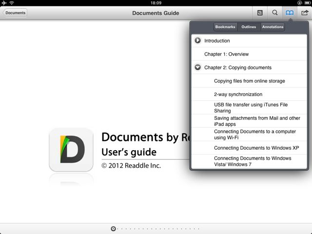
Task: Click the Documents Guide title
Action: [x=156, y=13]
